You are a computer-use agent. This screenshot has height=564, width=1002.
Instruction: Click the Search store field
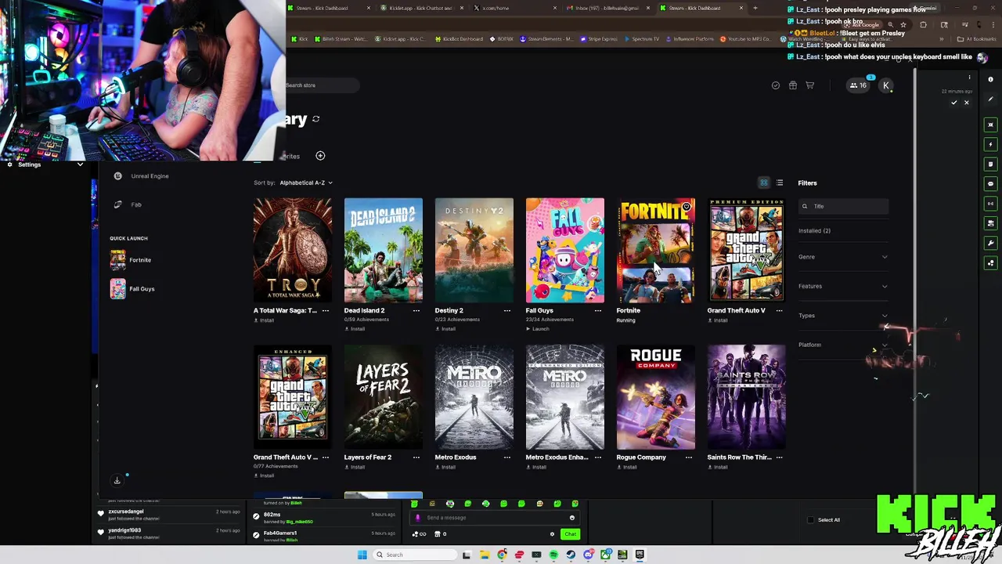[x=321, y=85]
